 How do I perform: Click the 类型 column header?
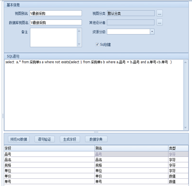click(178, 148)
